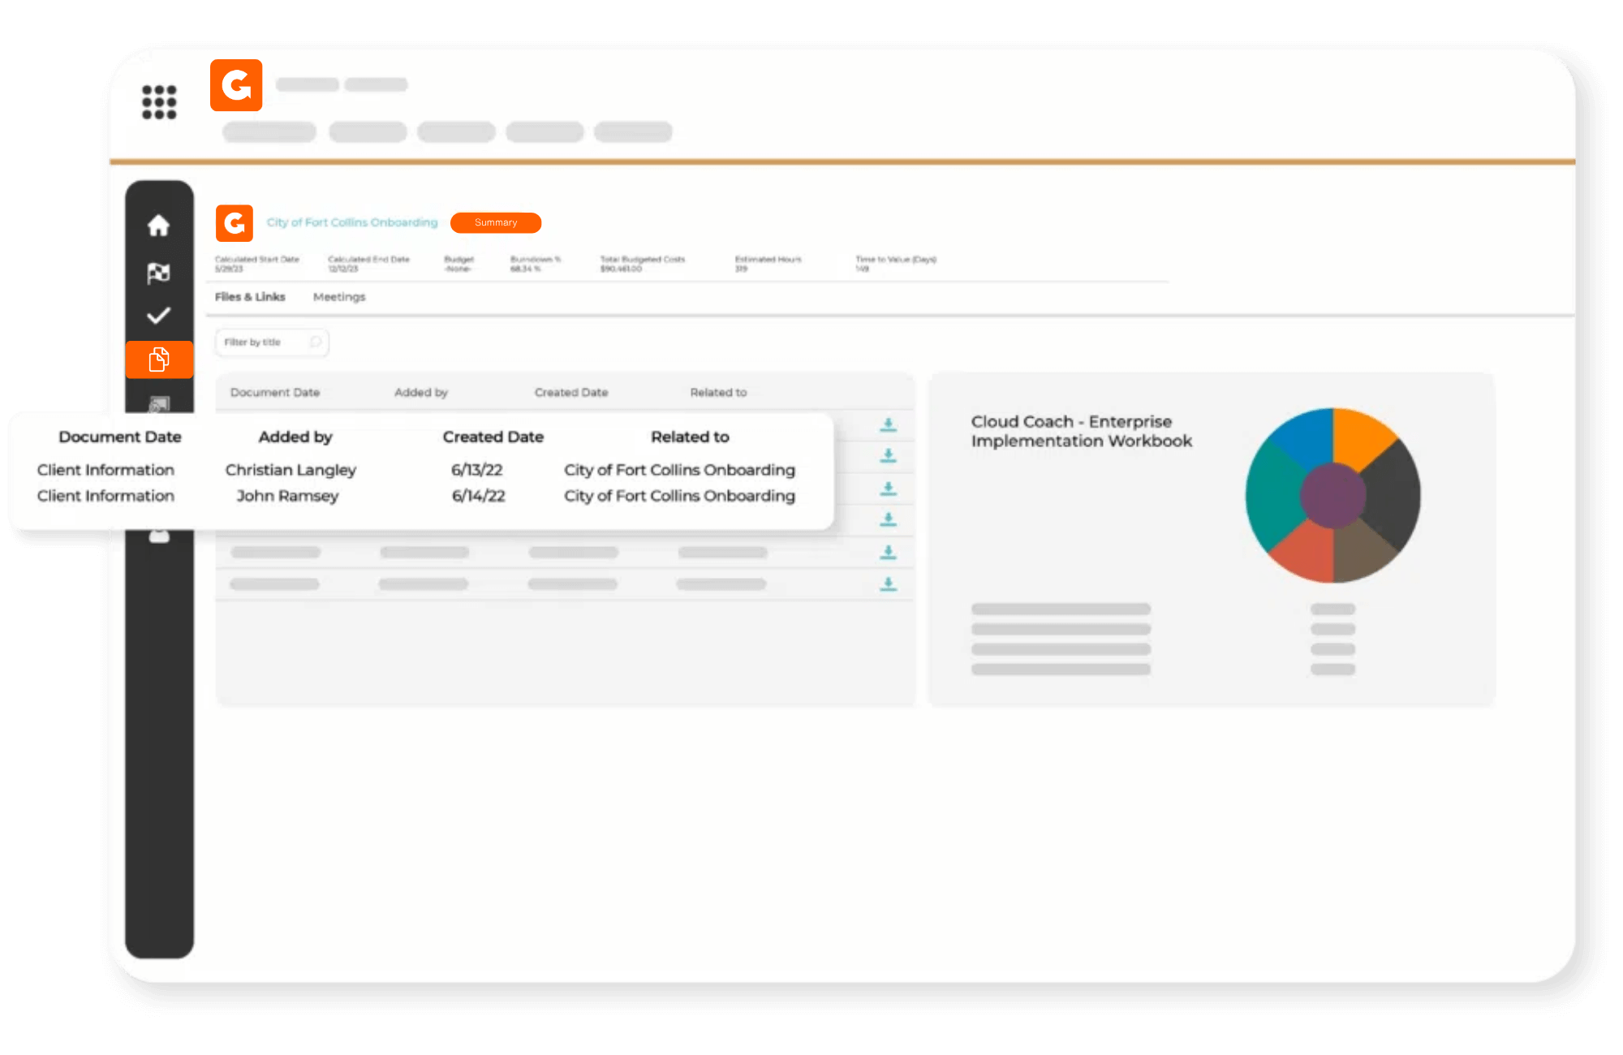The height and width of the screenshot is (1055, 1623).
Task: Click the 6/13/22 created date cell
Action: [x=477, y=470]
